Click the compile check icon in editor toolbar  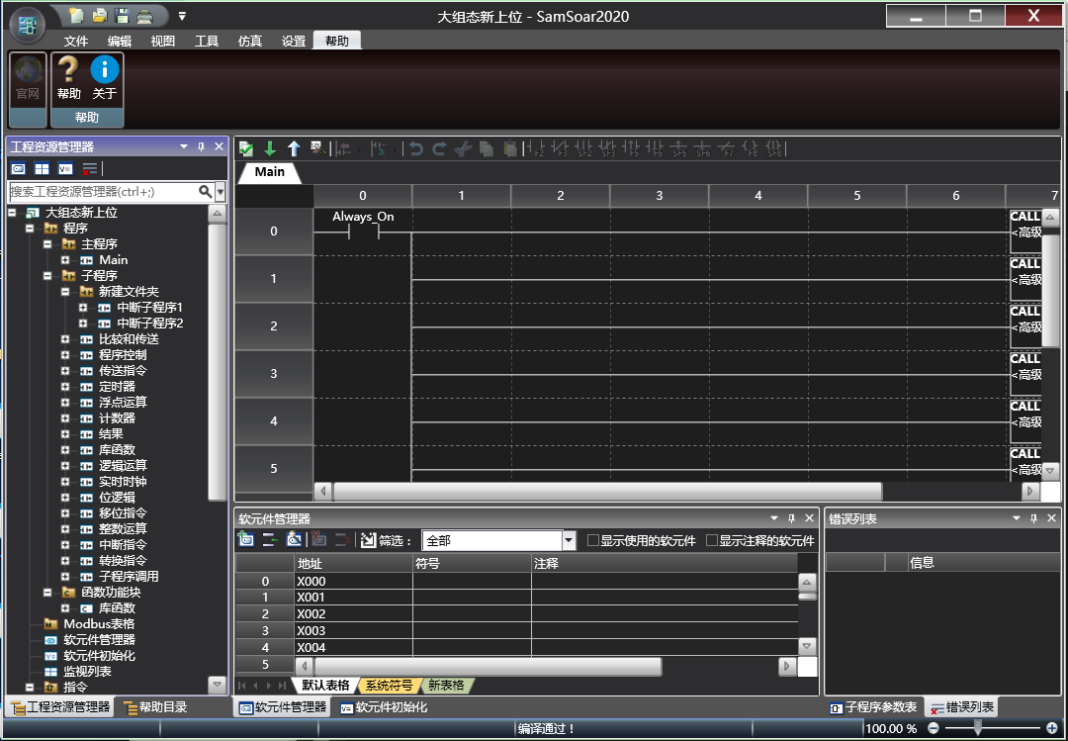click(x=246, y=148)
